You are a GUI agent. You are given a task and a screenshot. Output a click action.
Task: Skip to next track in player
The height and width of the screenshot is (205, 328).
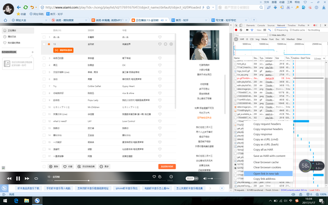tap(27, 178)
